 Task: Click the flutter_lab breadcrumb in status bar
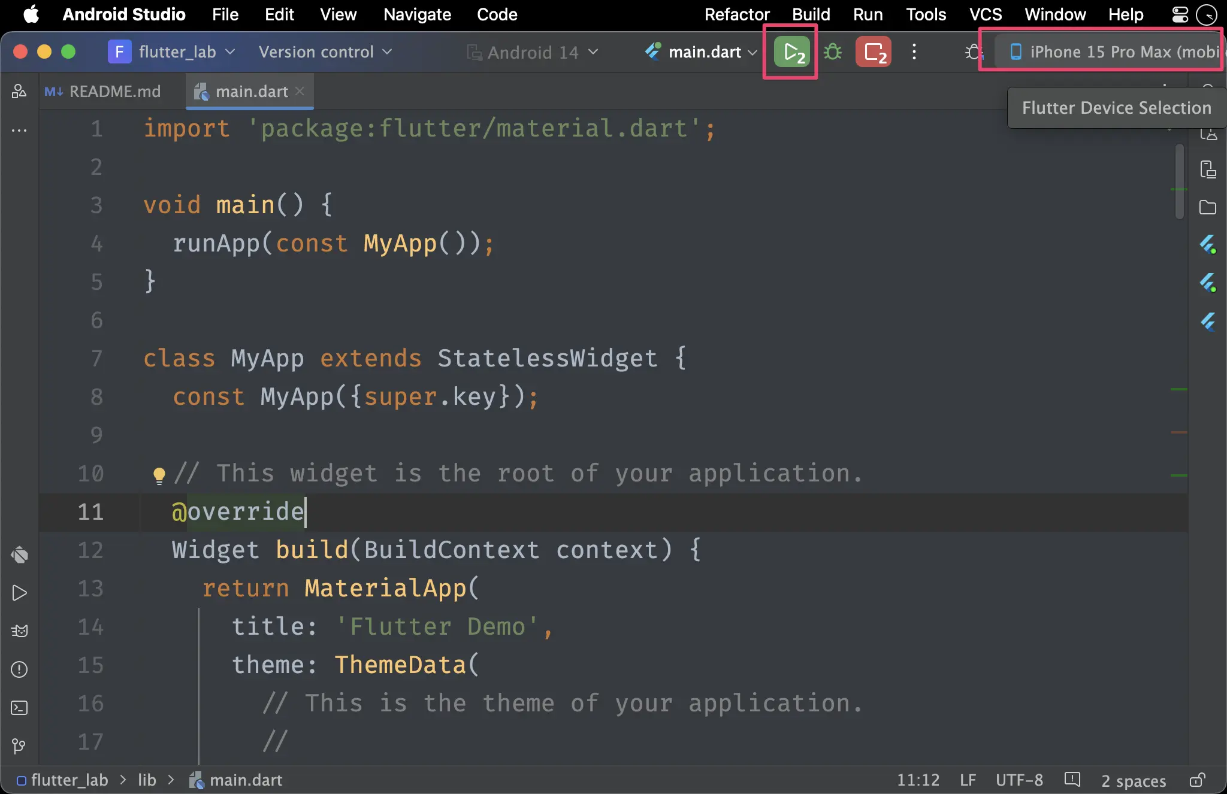coord(63,780)
